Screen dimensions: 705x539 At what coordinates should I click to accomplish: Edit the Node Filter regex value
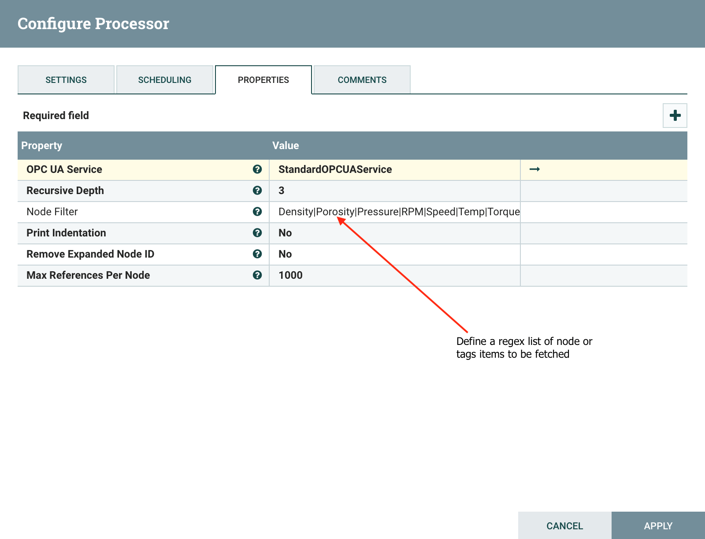394,212
